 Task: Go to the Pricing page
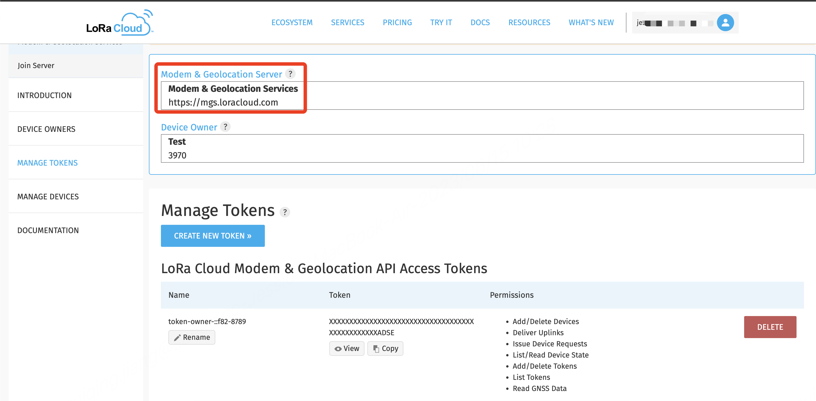pos(397,23)
